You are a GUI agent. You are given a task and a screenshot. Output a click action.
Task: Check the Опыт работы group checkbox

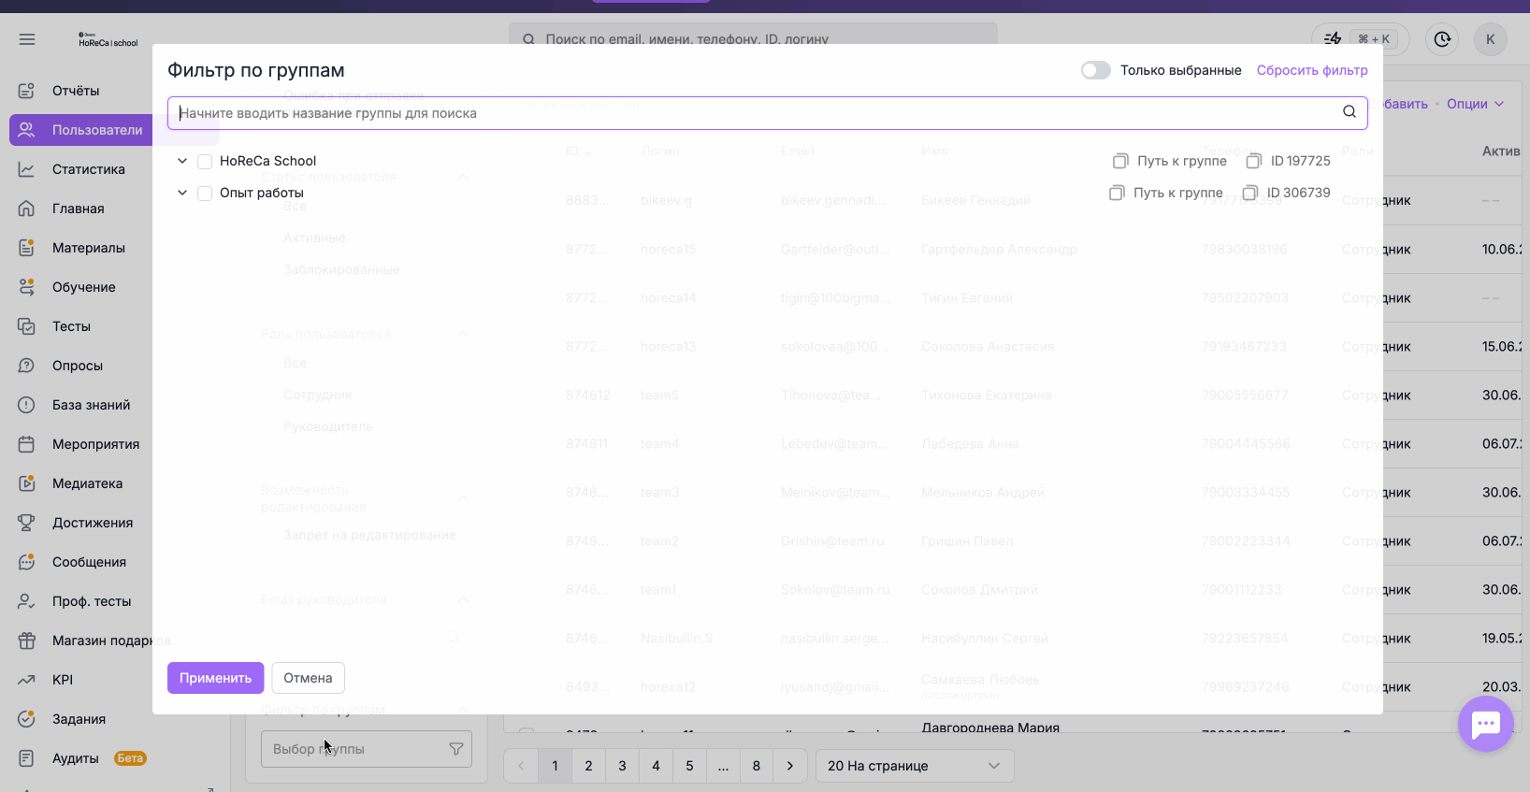point(205,193)
